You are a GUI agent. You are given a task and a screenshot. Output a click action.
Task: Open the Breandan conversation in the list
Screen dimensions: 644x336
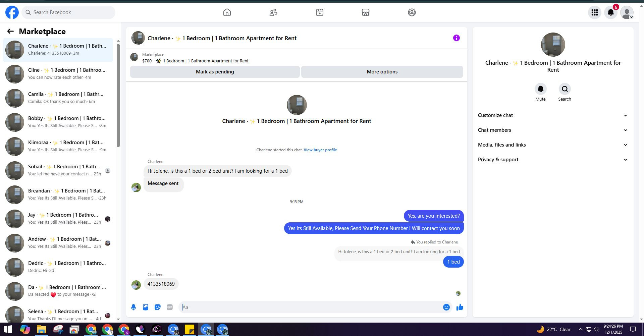[x=58, y=194]
